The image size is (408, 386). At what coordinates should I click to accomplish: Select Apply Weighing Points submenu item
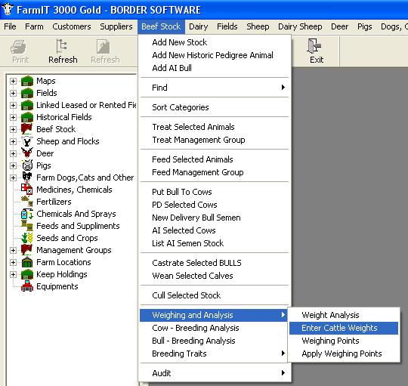[x=344, y=354]
